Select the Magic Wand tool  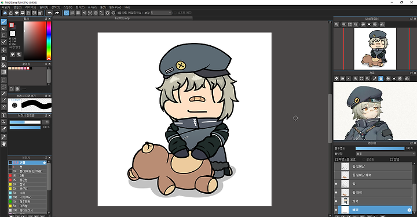coord(3,93)
